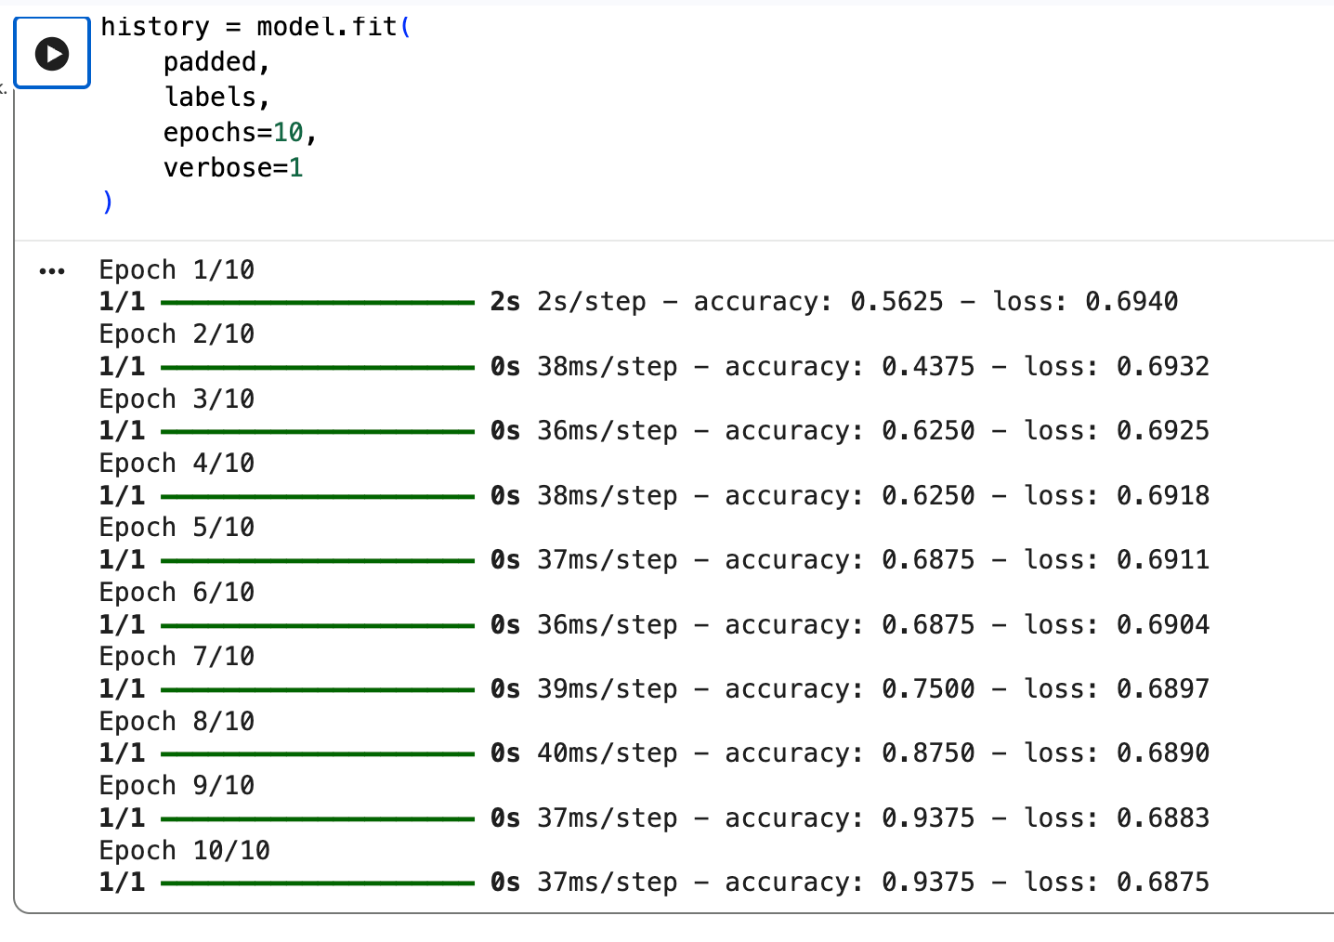Click the 'Epoch 1/10' output label
The height and width of the screenshot is (942, 1334).
click(177, 270)
